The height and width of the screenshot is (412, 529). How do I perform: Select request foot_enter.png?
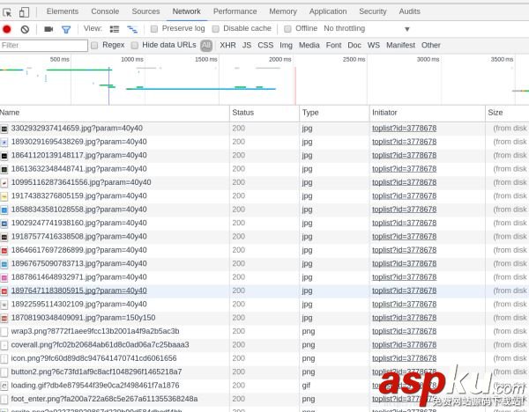click(104, 399)
